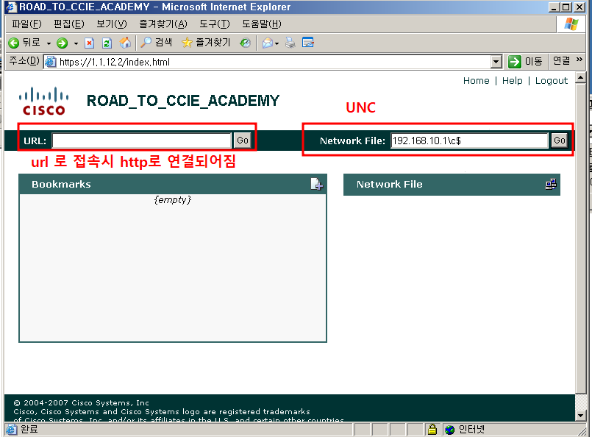Click the Forward arrow icon
The height and width of the screenshot is (437, 592).
coord(63,43)
